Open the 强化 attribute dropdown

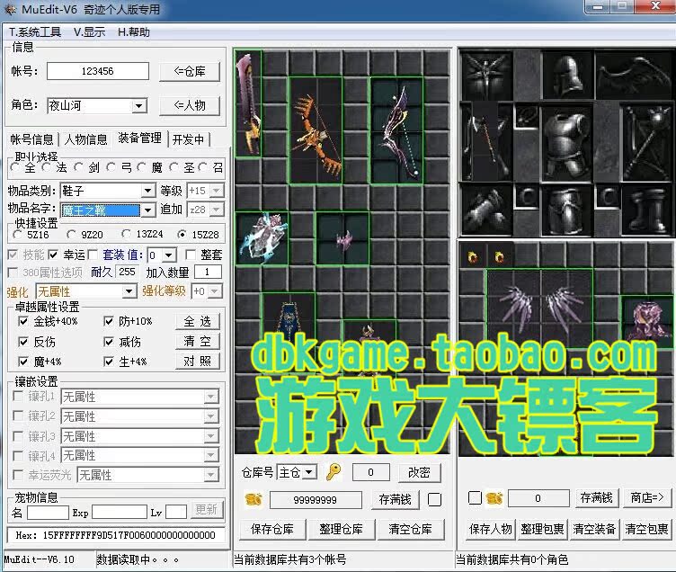[x=129, y=291]
